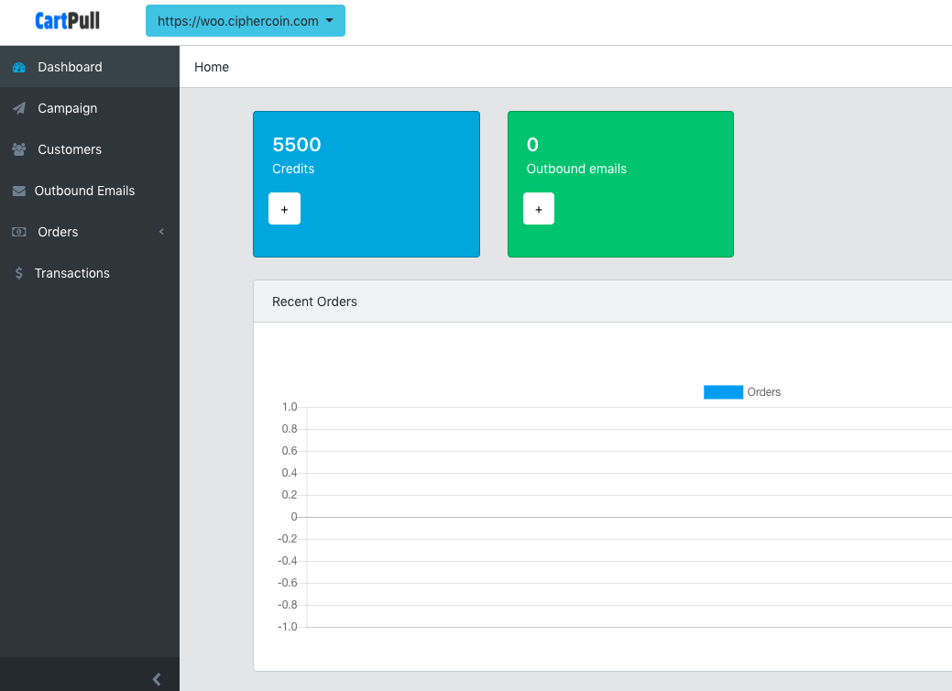Click the blue Orders legend color box

723,392
